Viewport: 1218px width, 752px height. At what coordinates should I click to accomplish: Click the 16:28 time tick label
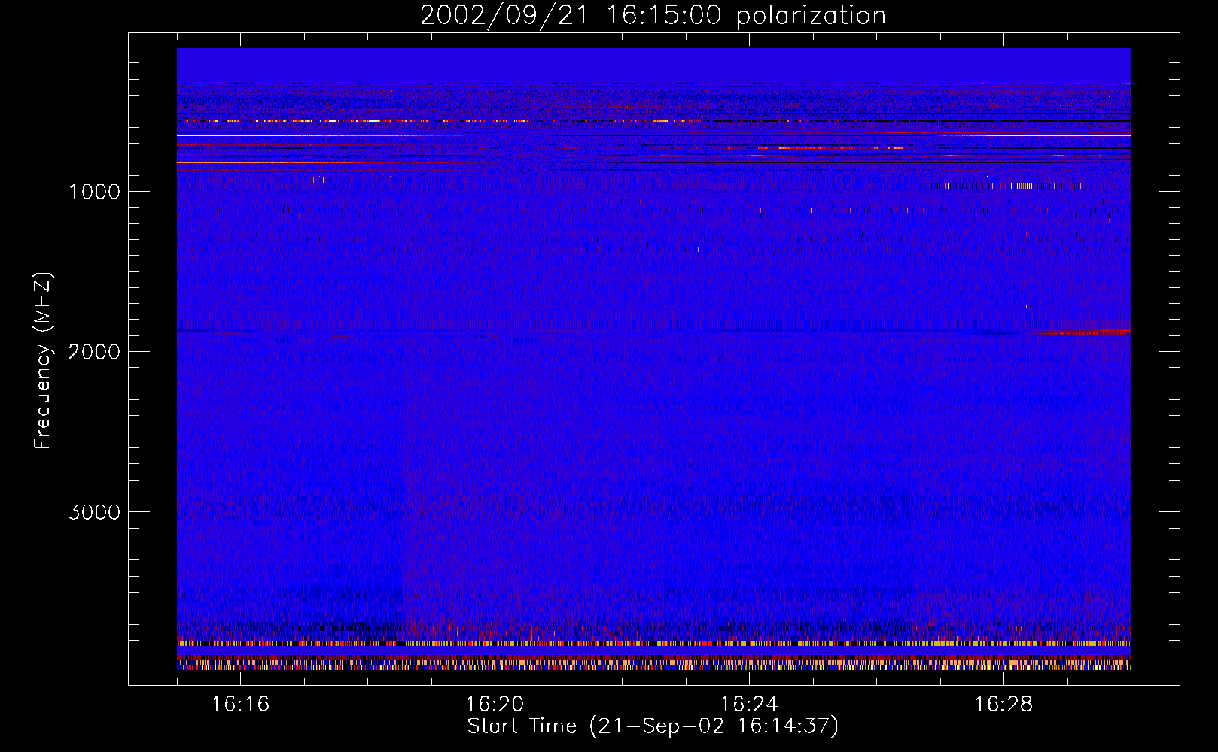pyautogui.click(x=1003, y=705)
